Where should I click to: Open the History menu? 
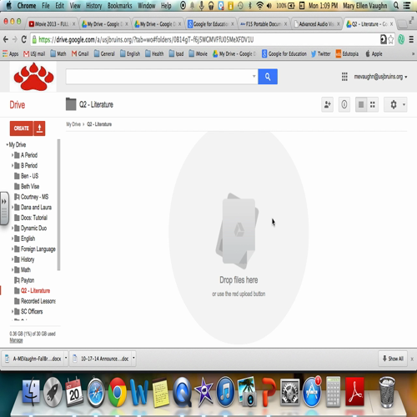(x=93, y=6)
